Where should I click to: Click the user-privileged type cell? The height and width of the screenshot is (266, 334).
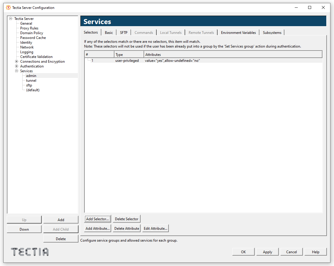tap(127, 61)
